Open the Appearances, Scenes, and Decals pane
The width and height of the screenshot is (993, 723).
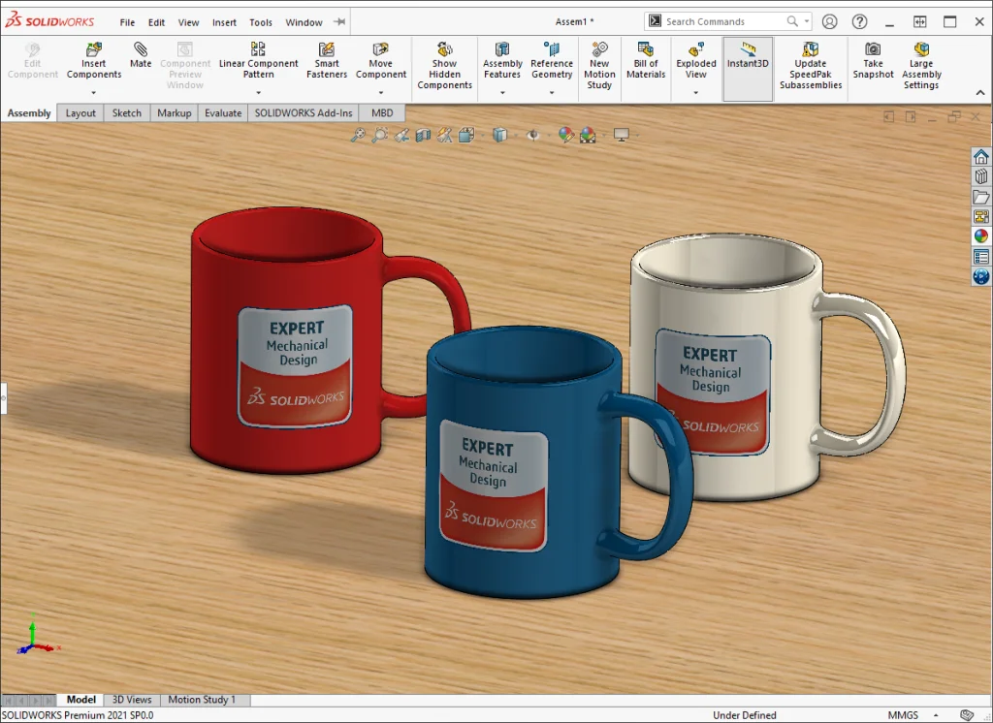point(981,236)
